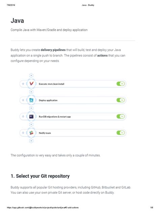Toggle off the Execute mvn clean install switch
The image size is (160, 213).
(x=121, y=84)
